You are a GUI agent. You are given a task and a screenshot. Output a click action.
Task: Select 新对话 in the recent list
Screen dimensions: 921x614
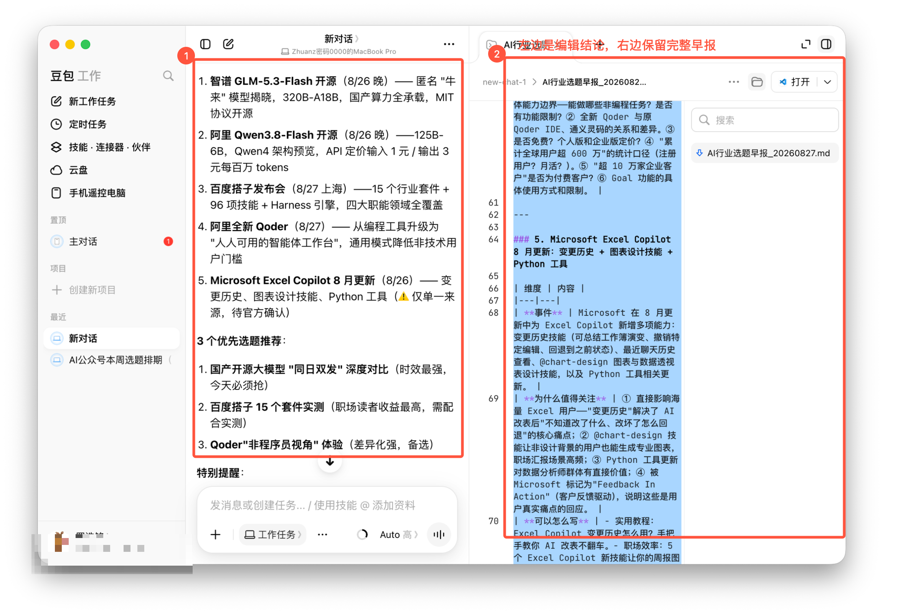click(x=112, y=339)
